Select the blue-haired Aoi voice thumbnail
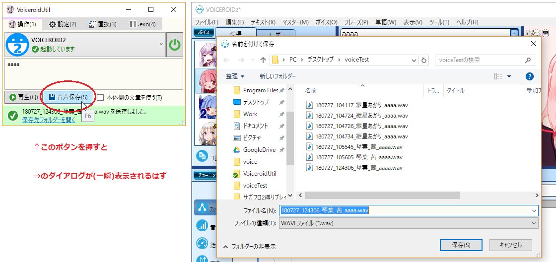This screenshot has height=262, width=556. [x=206, y=107]
